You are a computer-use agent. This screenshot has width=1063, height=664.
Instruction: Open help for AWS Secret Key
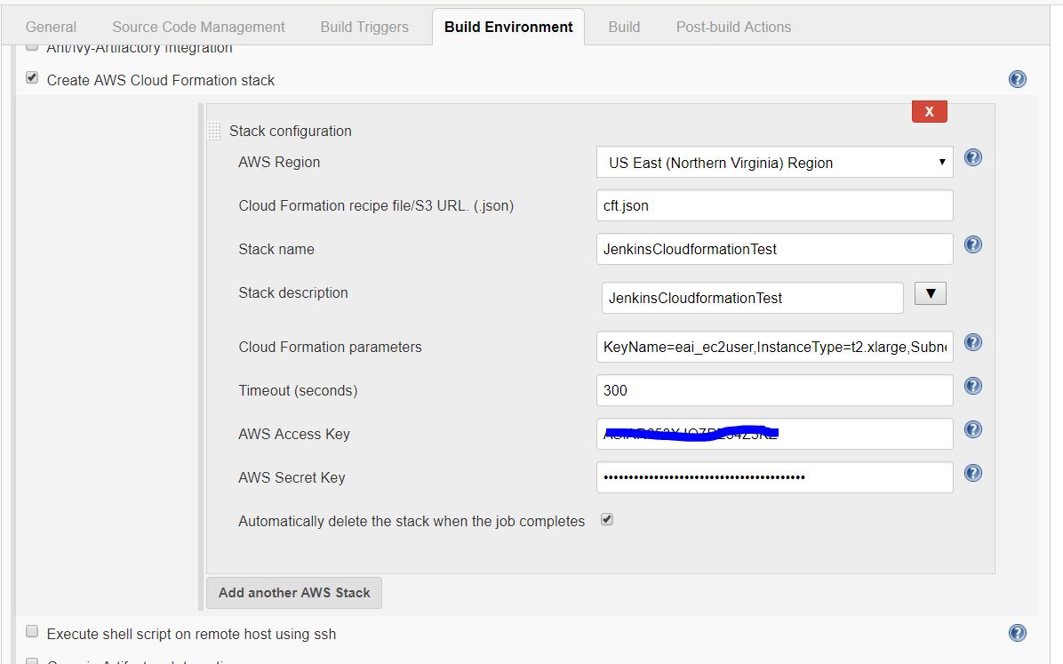click(x=973, y=473)
